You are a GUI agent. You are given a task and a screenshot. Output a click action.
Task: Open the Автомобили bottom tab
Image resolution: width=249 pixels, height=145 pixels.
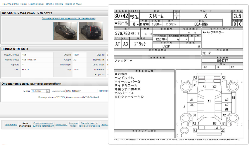coord(11,124)
